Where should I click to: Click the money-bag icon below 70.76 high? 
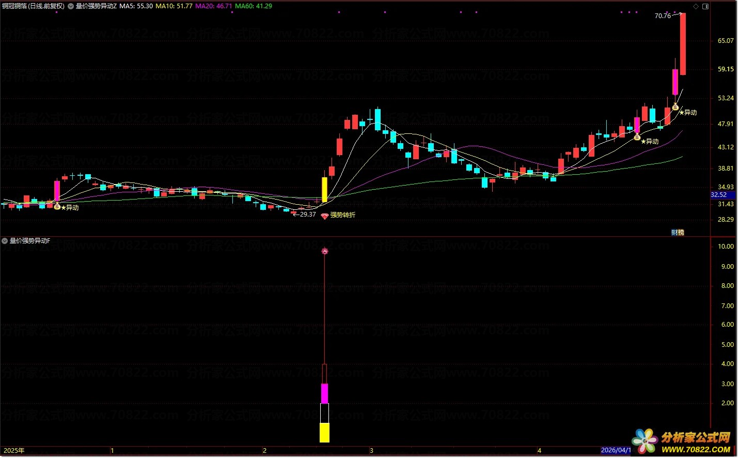[675, 106]
